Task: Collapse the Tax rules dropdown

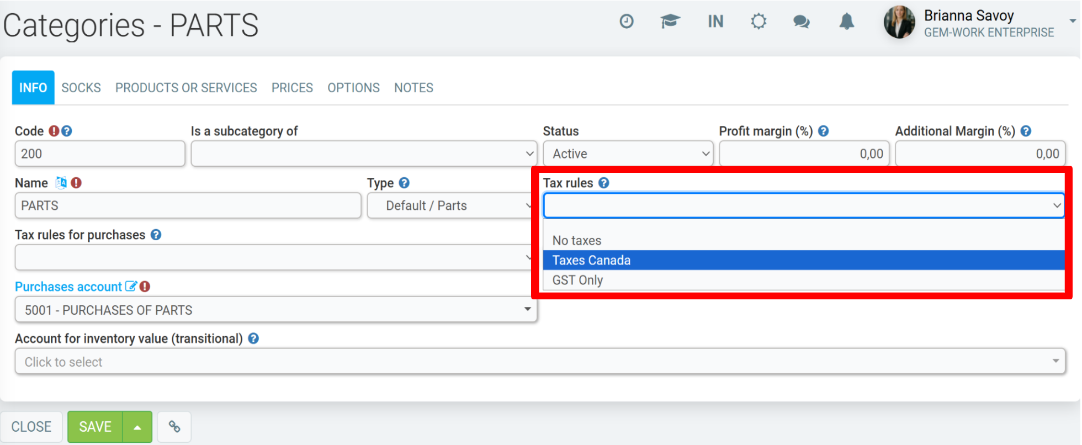Action: point(804,205)
